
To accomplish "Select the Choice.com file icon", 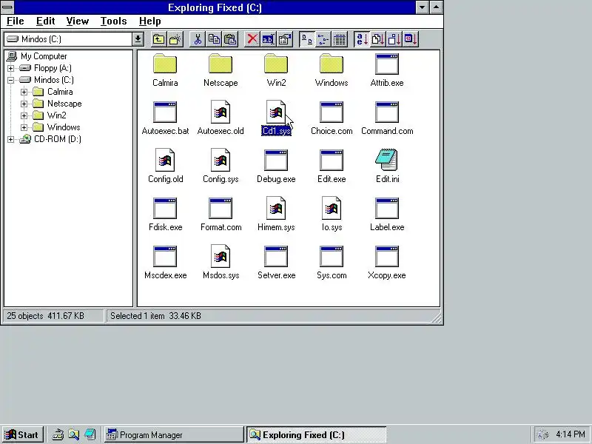I will coord(332,112).
